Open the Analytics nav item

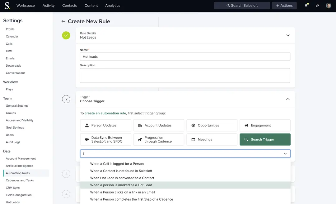(113, 6)
